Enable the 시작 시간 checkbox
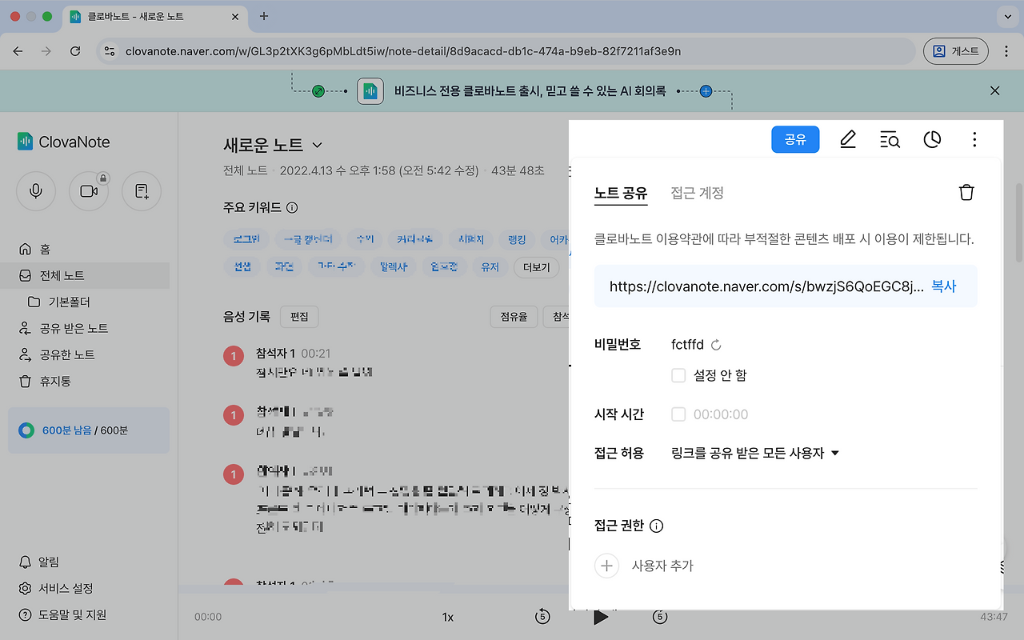 (x=678, y=414)
